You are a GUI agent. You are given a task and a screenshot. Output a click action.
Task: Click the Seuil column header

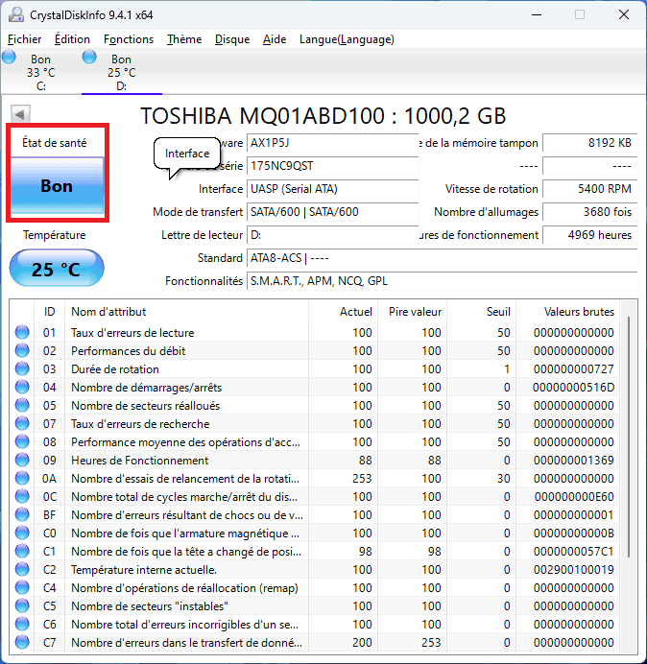(481, 312)
